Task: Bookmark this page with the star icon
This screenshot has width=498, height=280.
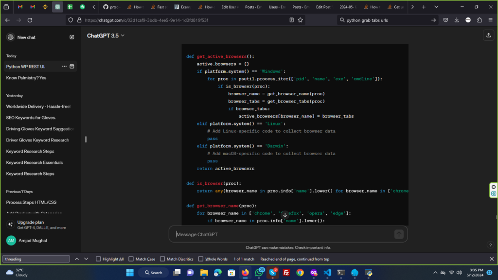Action: [x=301, y=20]
